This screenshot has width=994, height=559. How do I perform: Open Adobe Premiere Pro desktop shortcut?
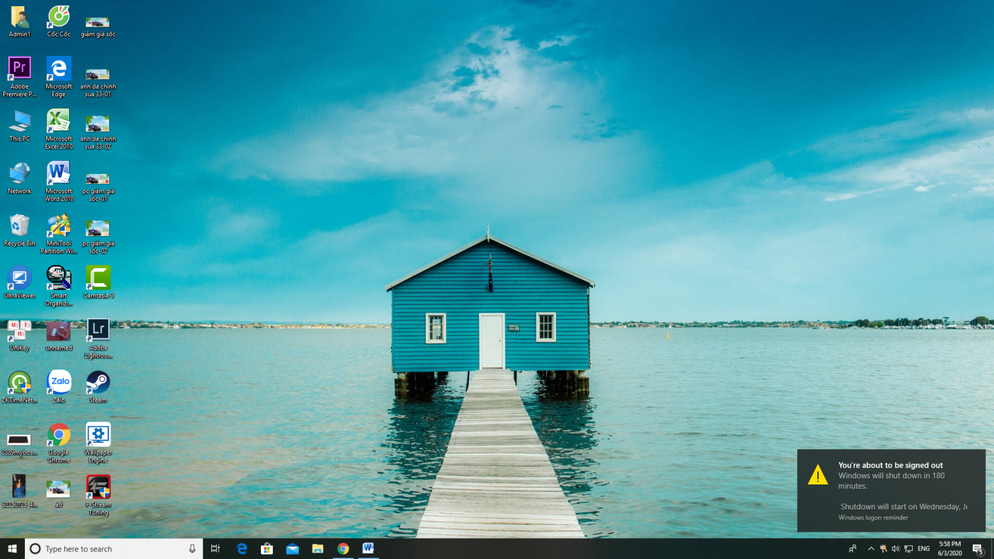(19, 68)
